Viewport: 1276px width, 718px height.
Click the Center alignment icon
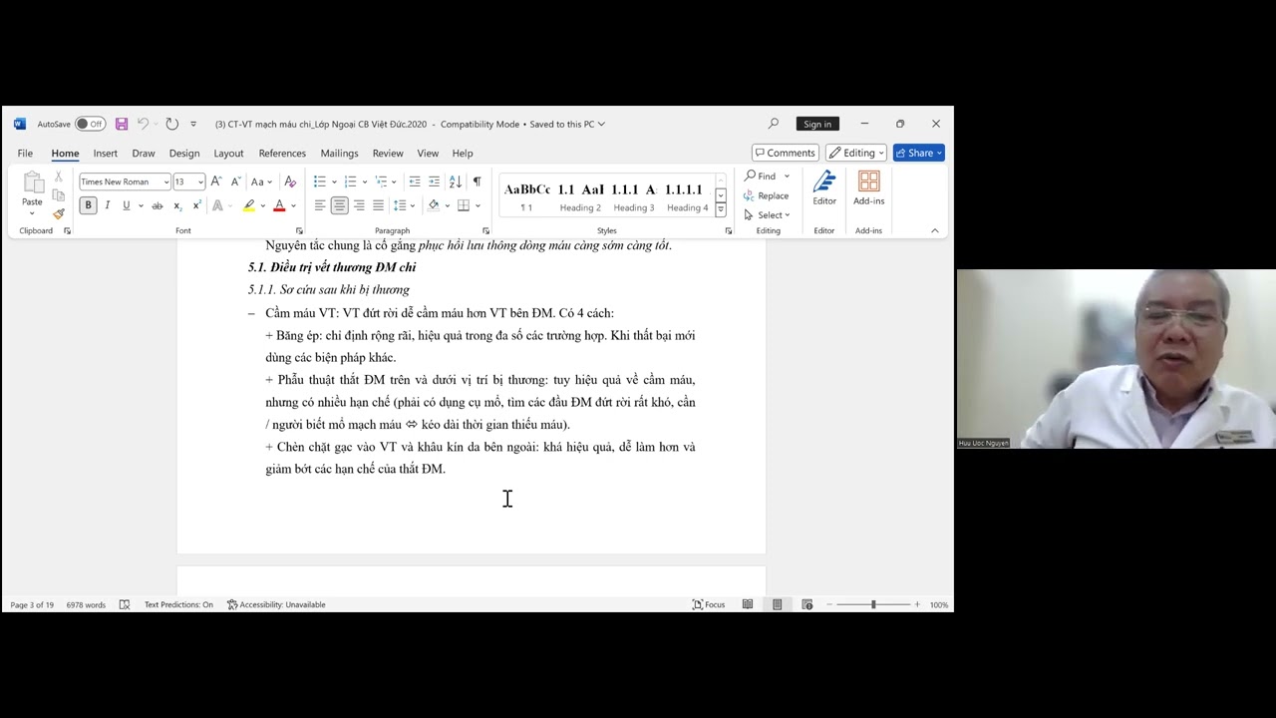click(339, 205)
